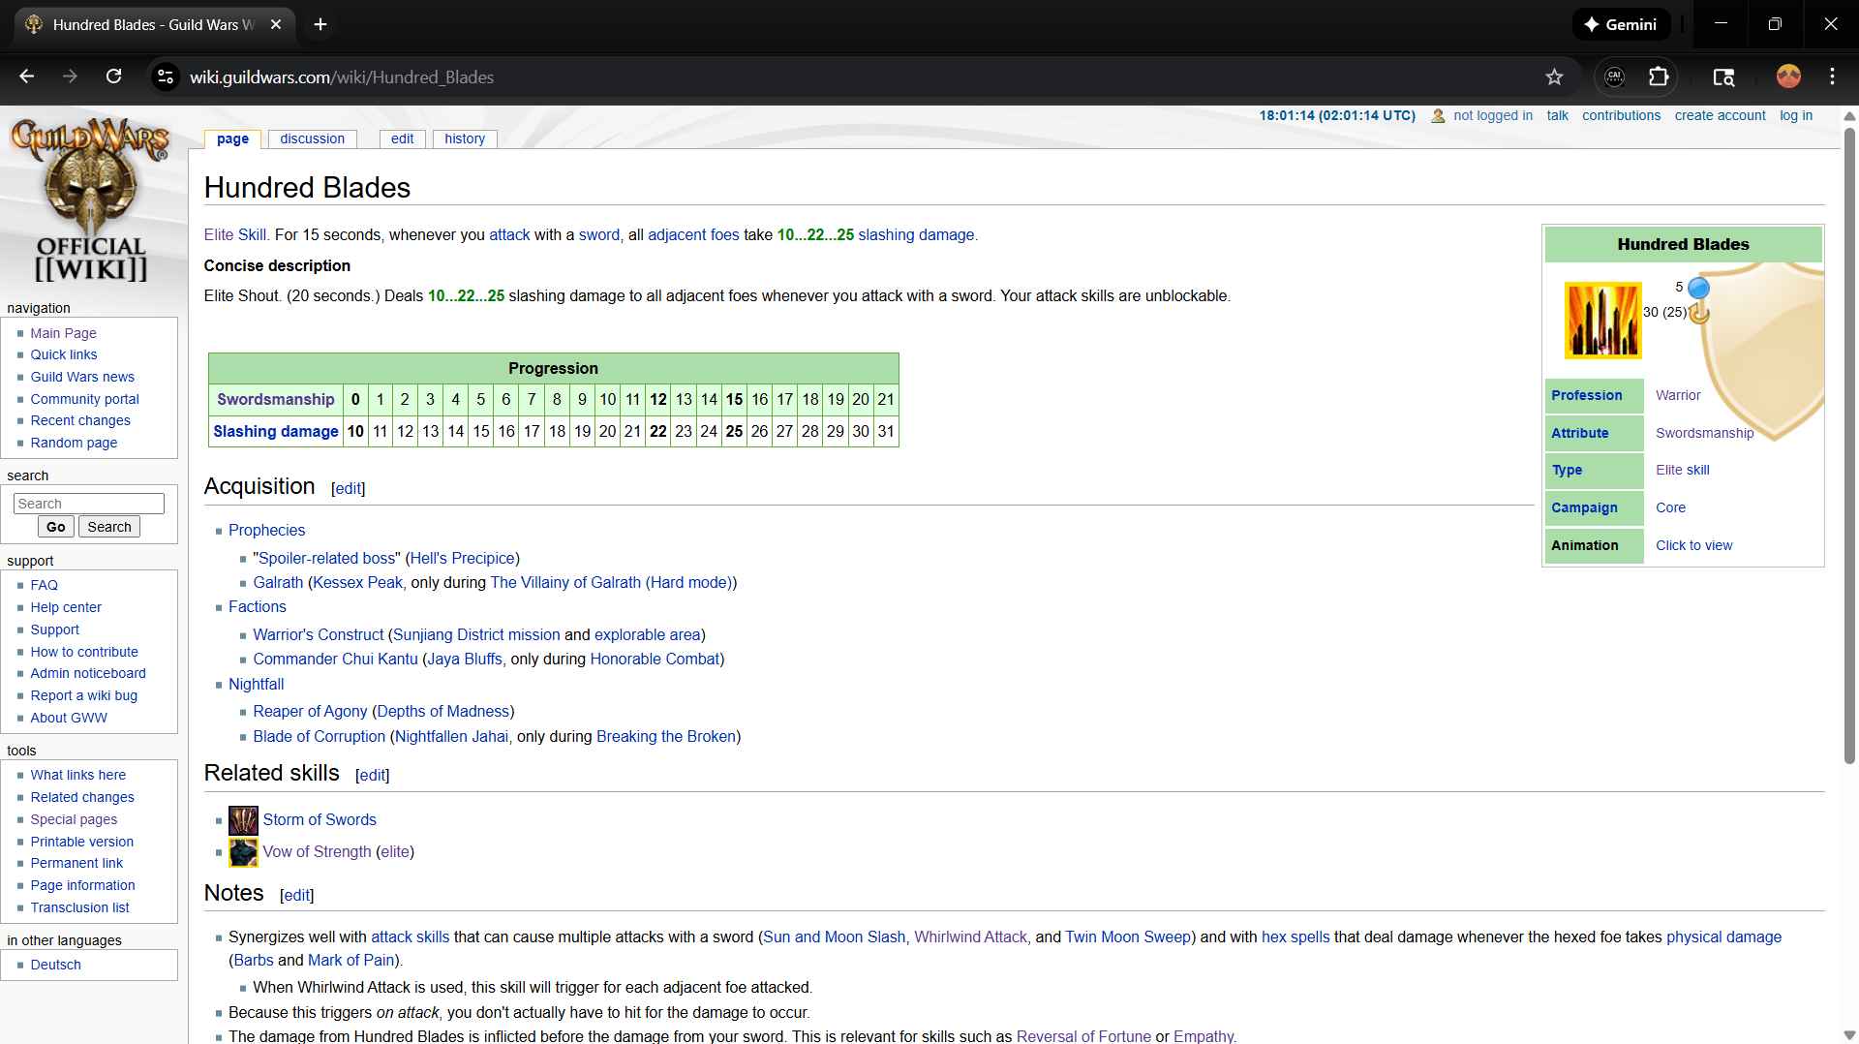1859x1044 pixels.
Task: Switch to the discussion tab
Action: tap(312, 138)
